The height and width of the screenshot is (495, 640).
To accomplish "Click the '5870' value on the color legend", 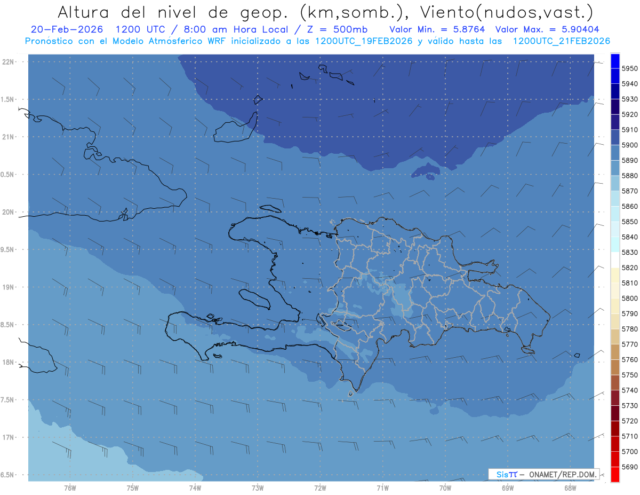I will pos(629,191).
